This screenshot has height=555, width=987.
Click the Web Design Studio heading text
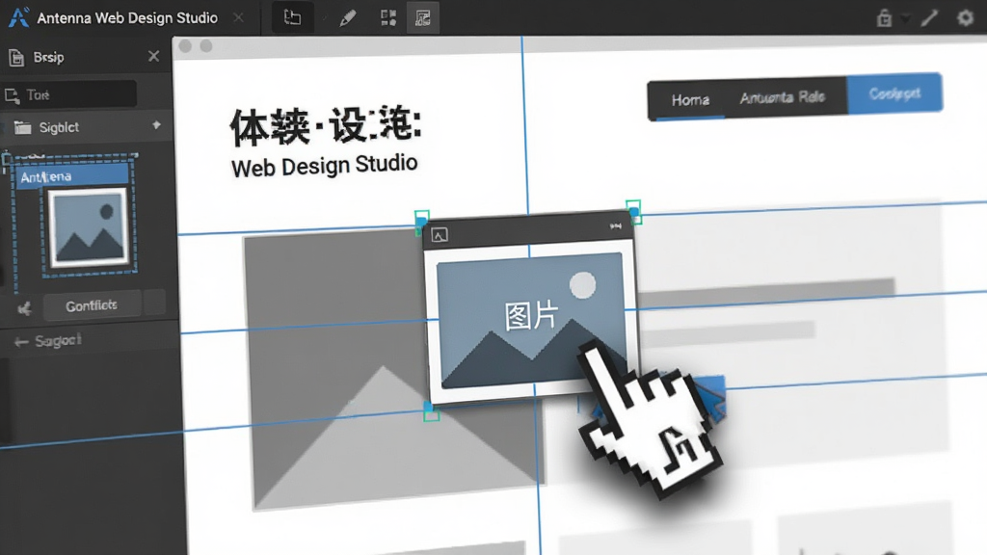click(324, 166)
